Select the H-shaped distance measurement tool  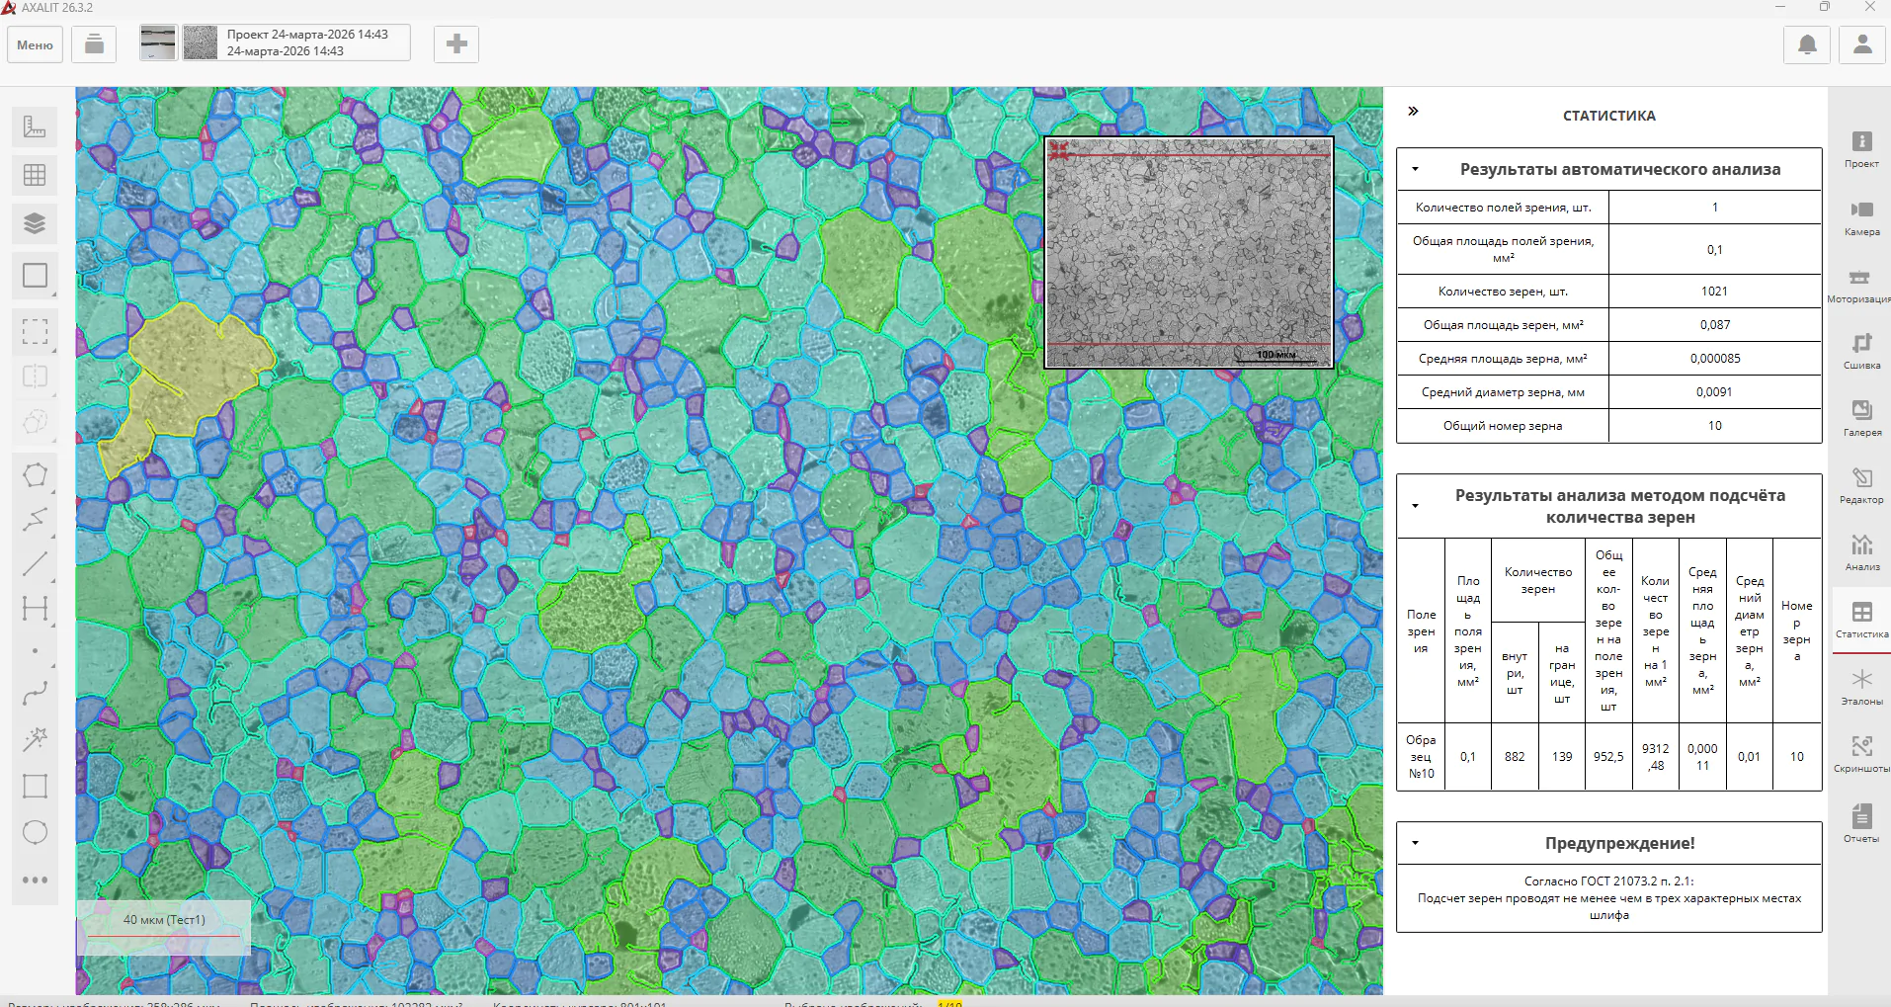(35, 609)
